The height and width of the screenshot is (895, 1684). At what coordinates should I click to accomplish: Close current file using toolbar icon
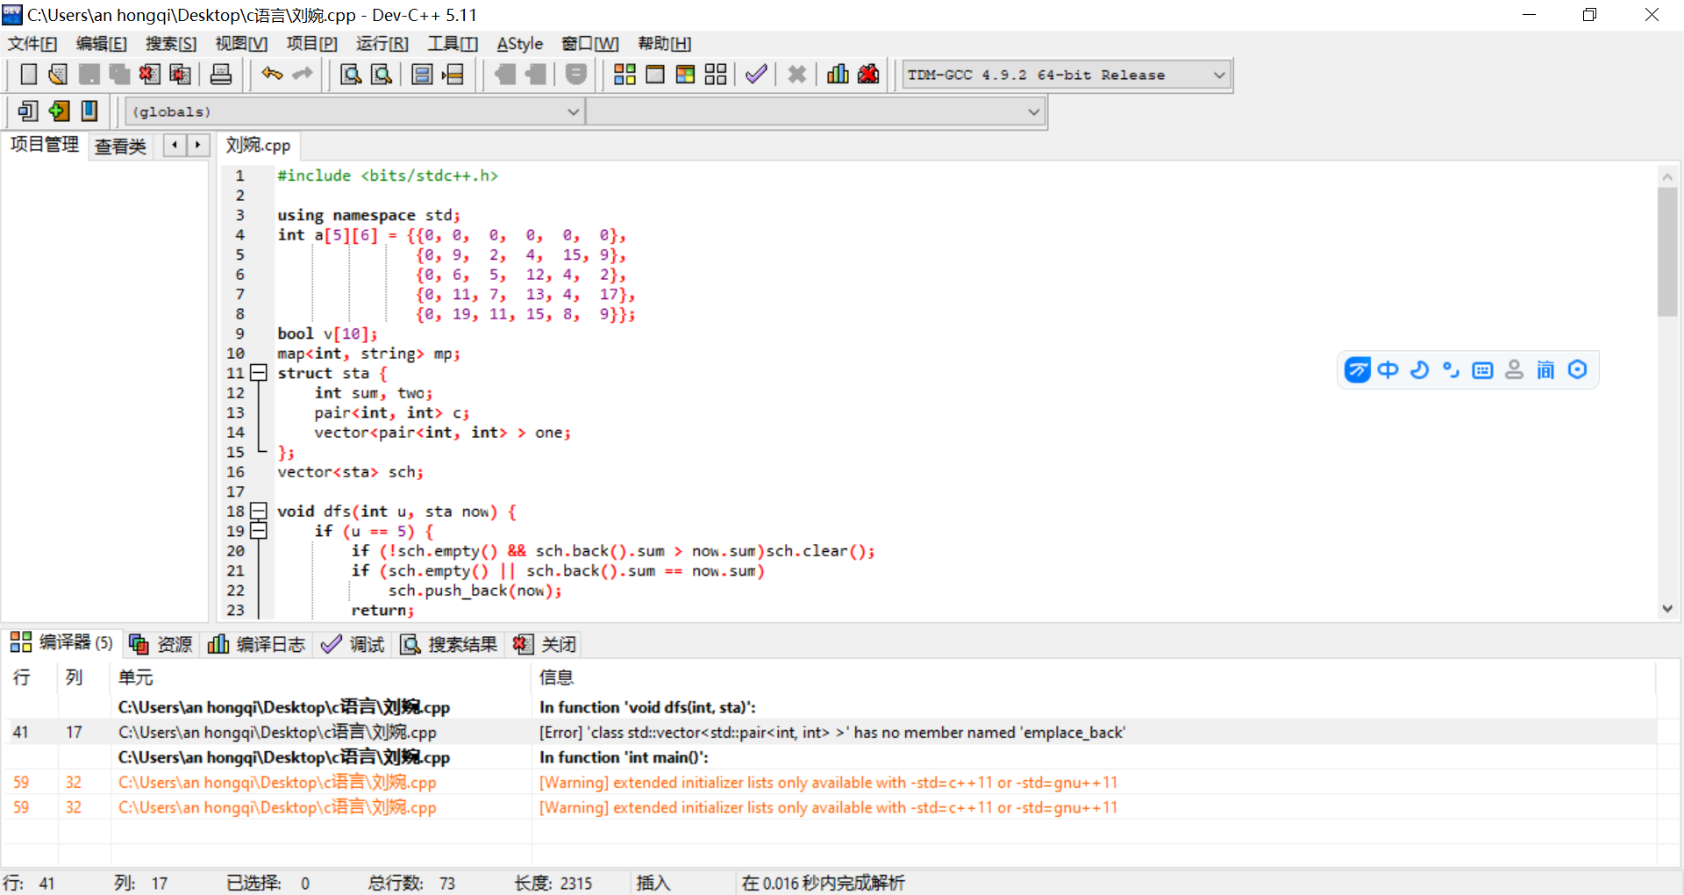[x=149, y=75]
